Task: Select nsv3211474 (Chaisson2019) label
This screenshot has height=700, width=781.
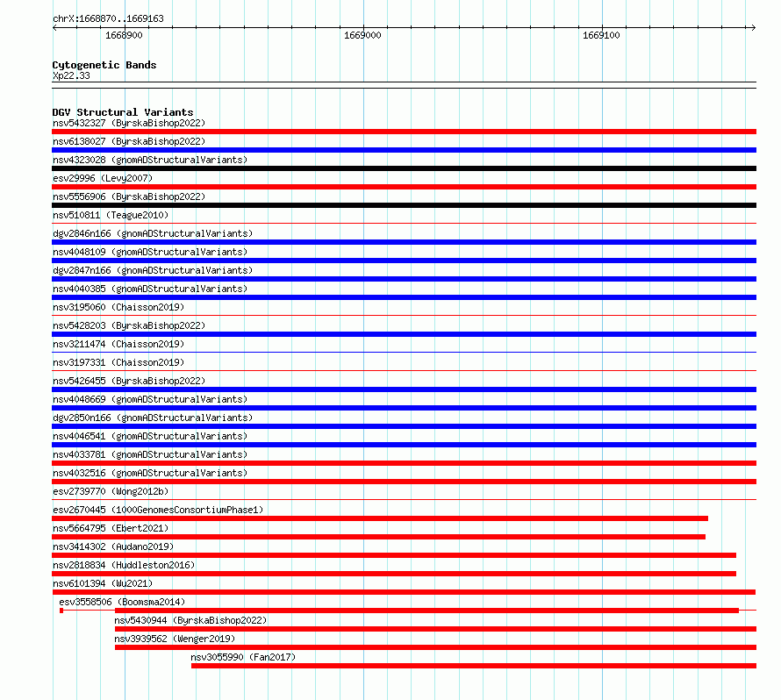Action: tap(118, 344)
